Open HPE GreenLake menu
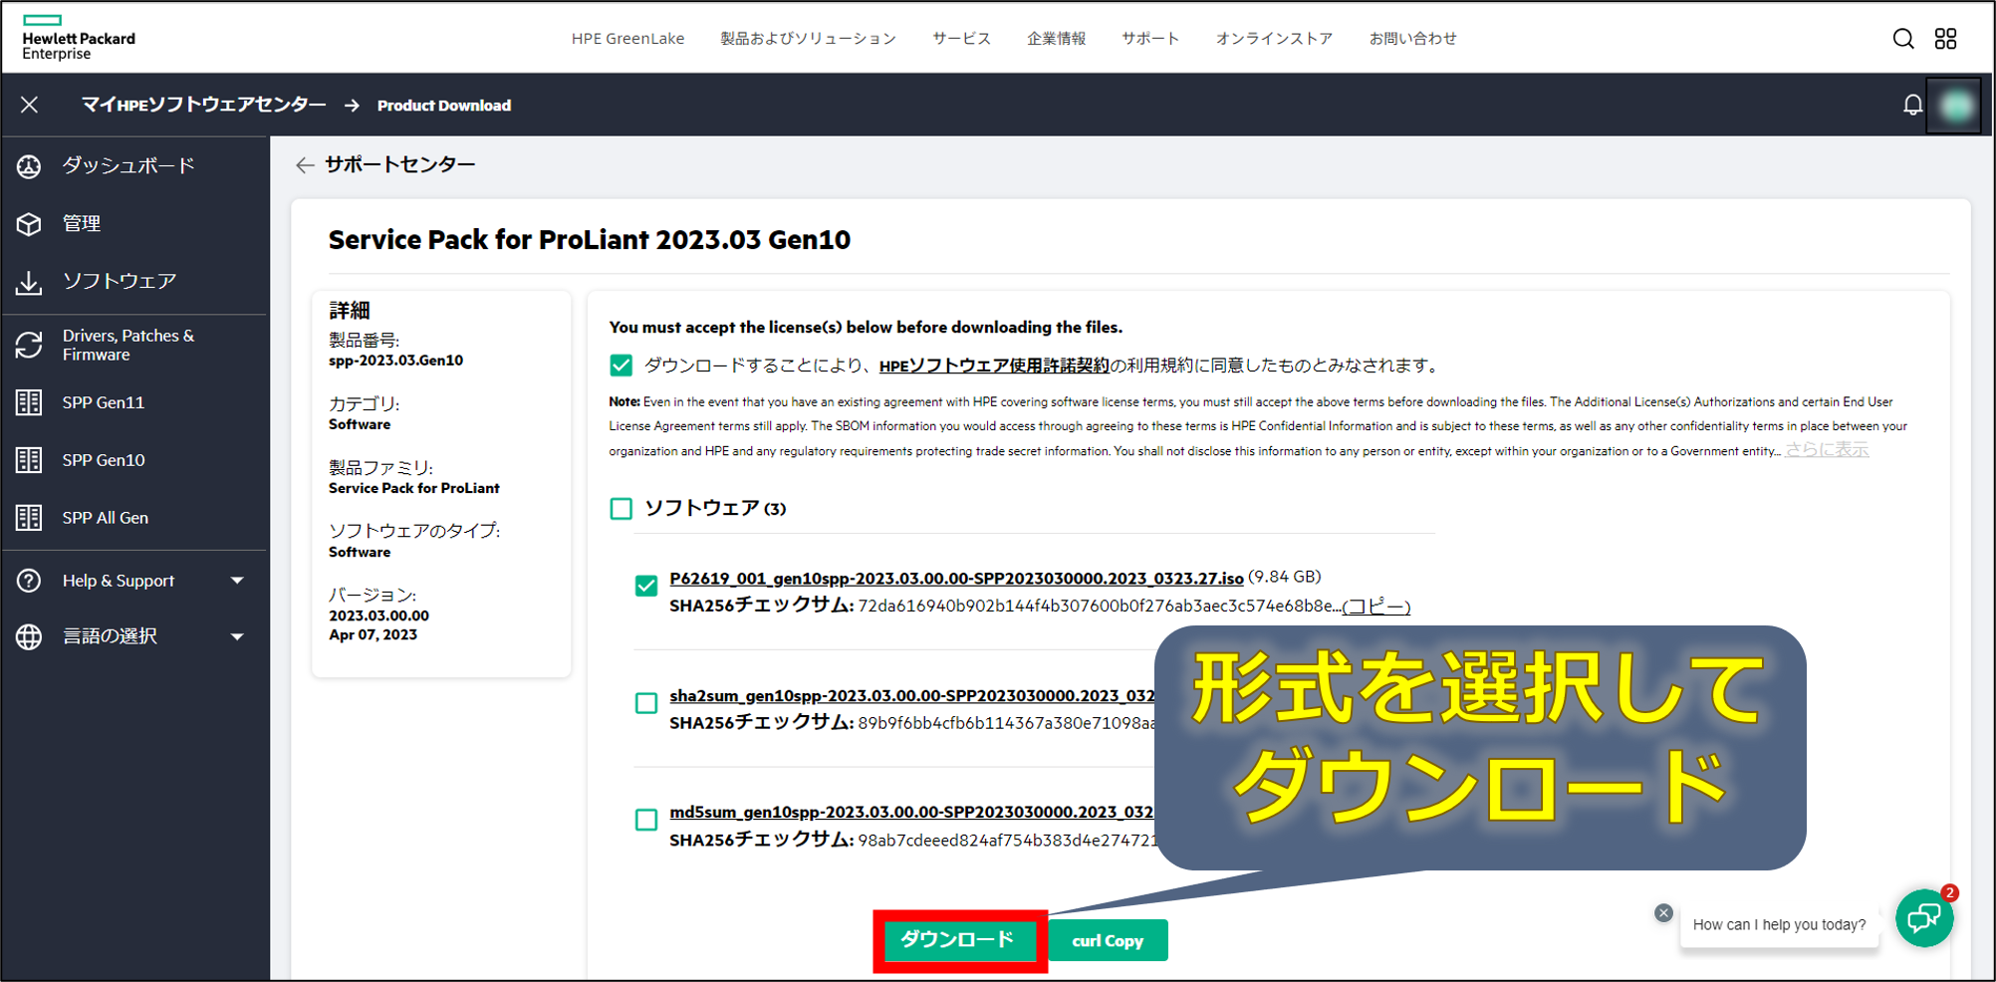The width and height of the screenshot is (1996, 982). tap(627, 39)
